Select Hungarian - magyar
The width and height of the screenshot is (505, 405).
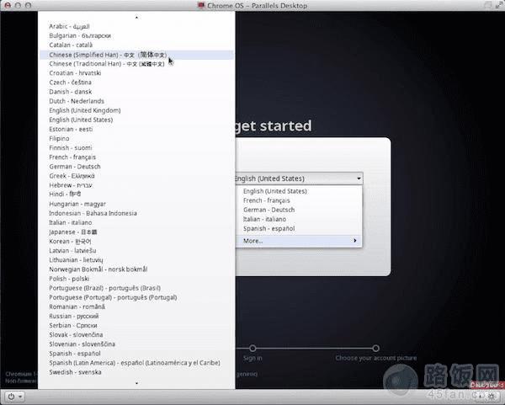pyautogui.click(x=136, y=204)
